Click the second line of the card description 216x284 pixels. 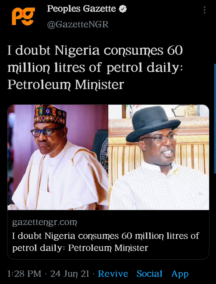coord(80,248)
